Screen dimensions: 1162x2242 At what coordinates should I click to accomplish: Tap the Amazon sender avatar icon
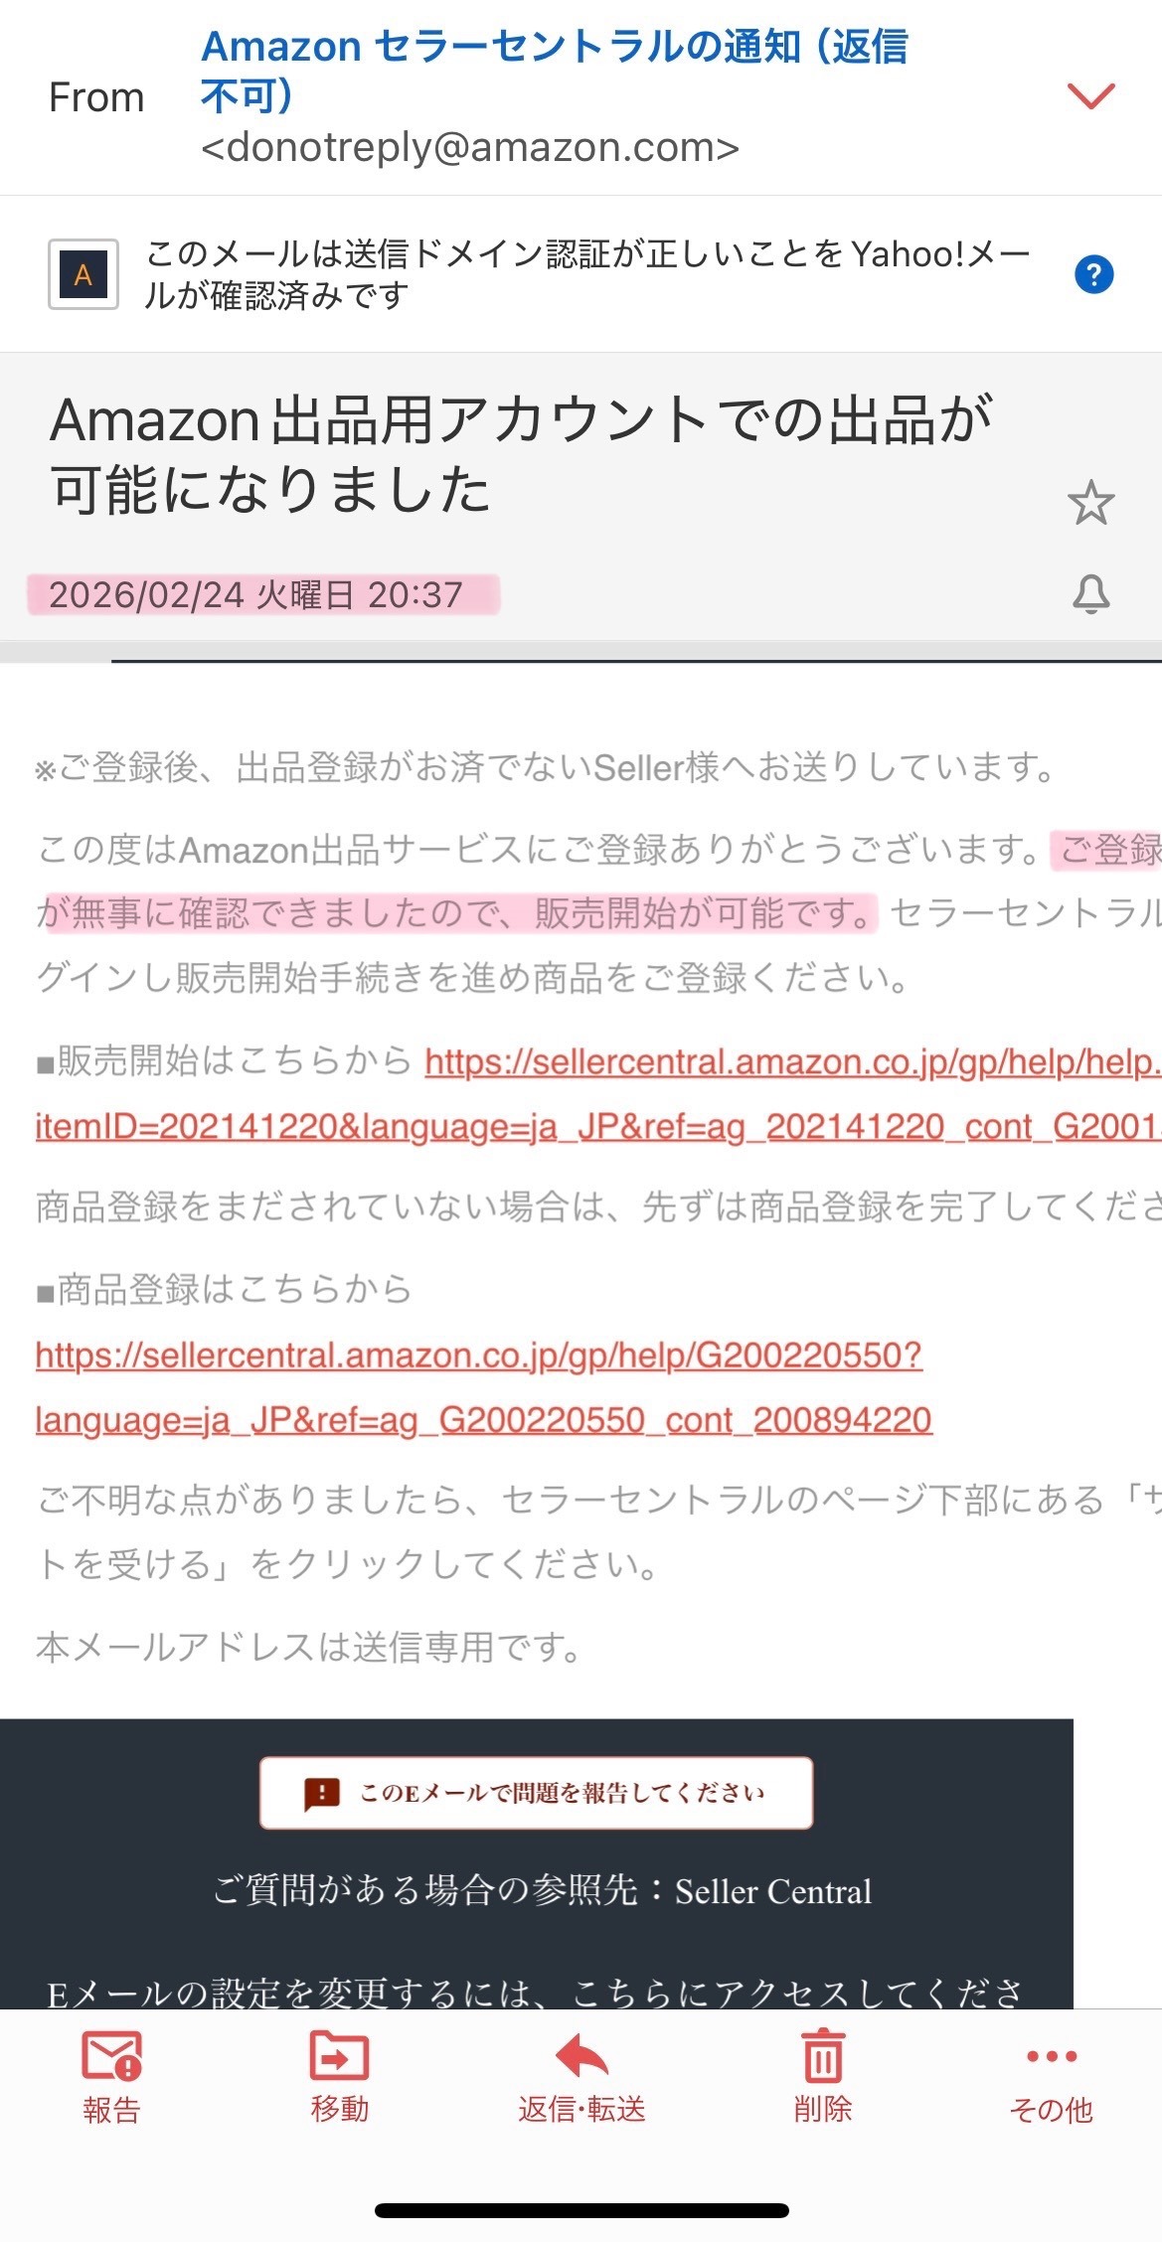(x=83, y=274)
